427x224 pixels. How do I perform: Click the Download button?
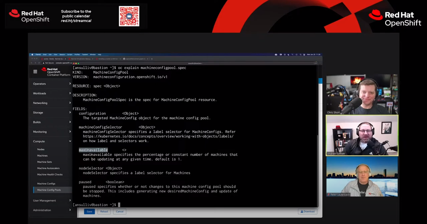pyautogui.click(x=307, y=211)
